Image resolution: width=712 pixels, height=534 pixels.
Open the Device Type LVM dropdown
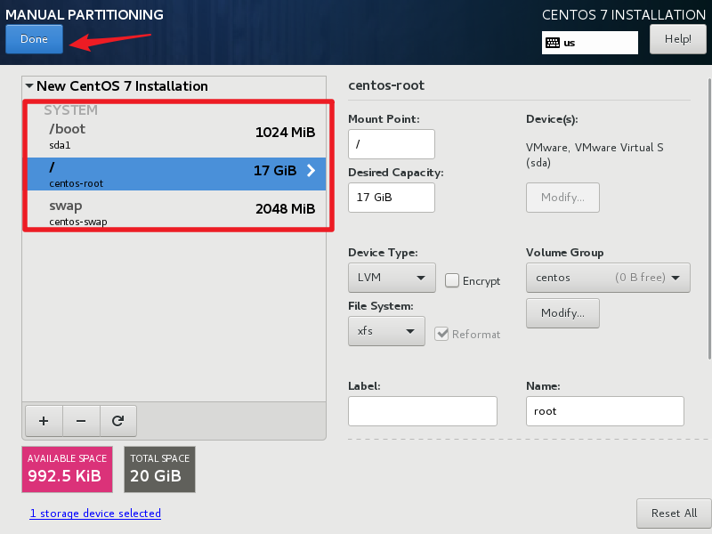click(392, 278)
